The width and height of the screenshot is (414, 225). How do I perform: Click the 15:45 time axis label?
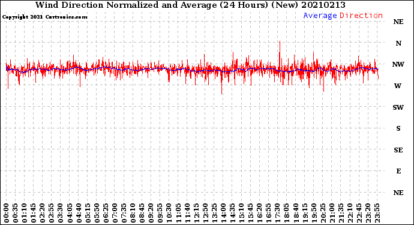point(251,213)
